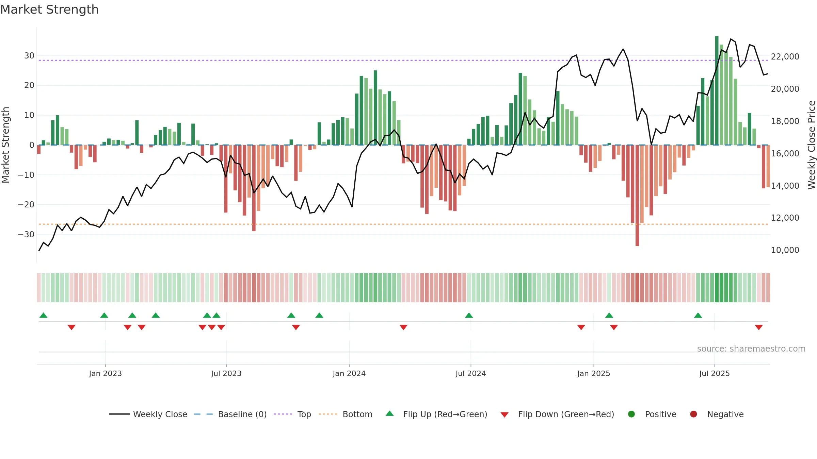Click the flip-up triangle just before Jul 2025
The image size is (817, 459).
click(698, 315)
